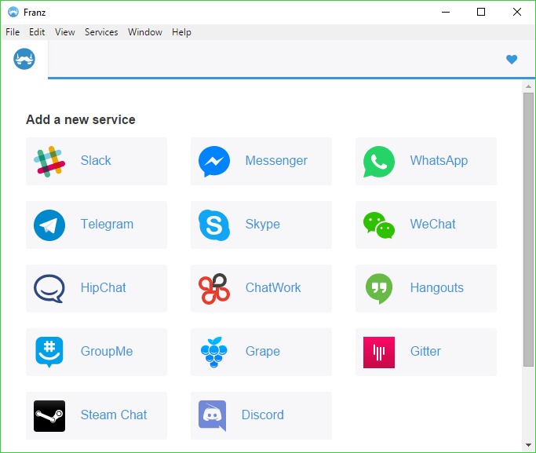Image resolution: width=536 pixels, height=453 pixels.
Task: Click the Franz title bar app icon
Action: 13,12
